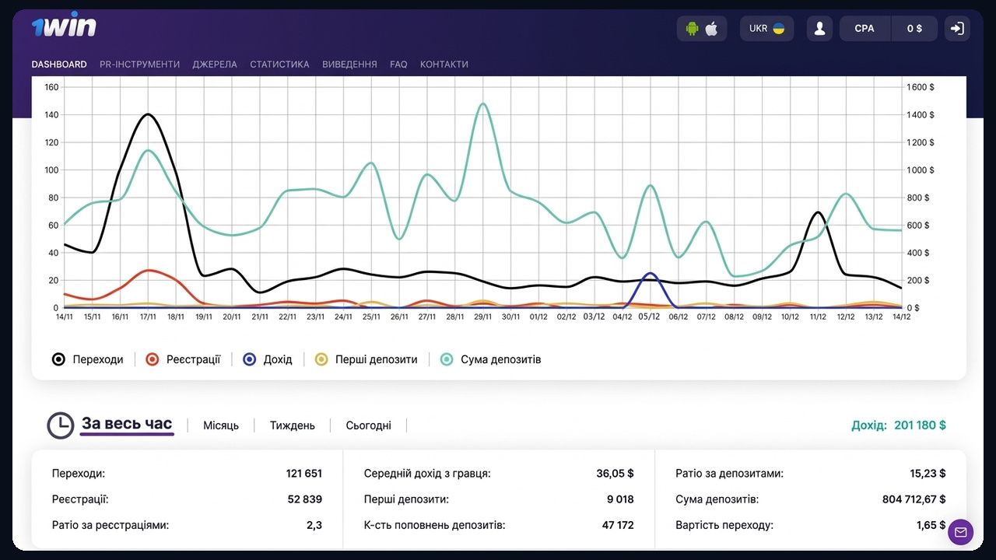Click the Переходи value 121 651

[x=304, y=473]
